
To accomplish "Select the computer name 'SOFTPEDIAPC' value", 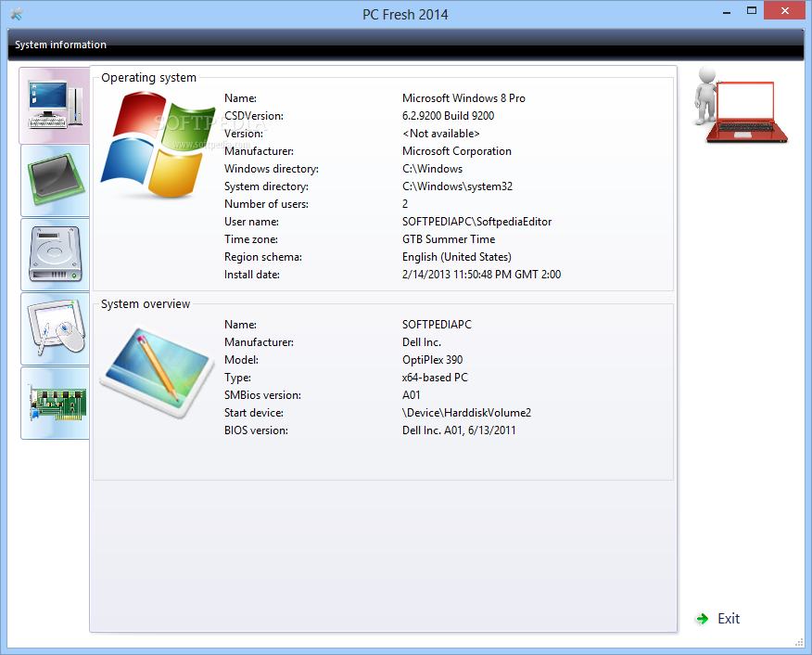I will point(437,325).
